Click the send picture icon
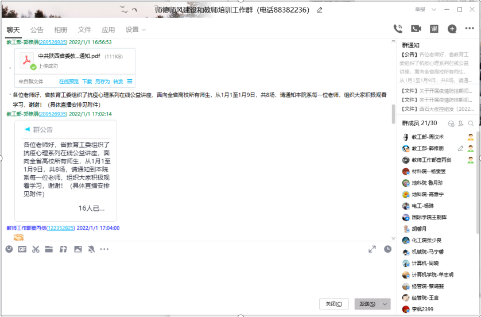 [77, 249]
